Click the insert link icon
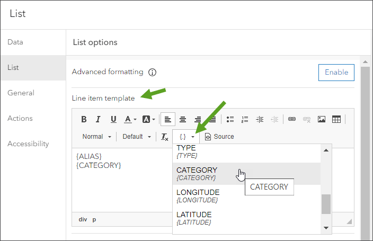This screenshot has width=373, height=241. 291,119
